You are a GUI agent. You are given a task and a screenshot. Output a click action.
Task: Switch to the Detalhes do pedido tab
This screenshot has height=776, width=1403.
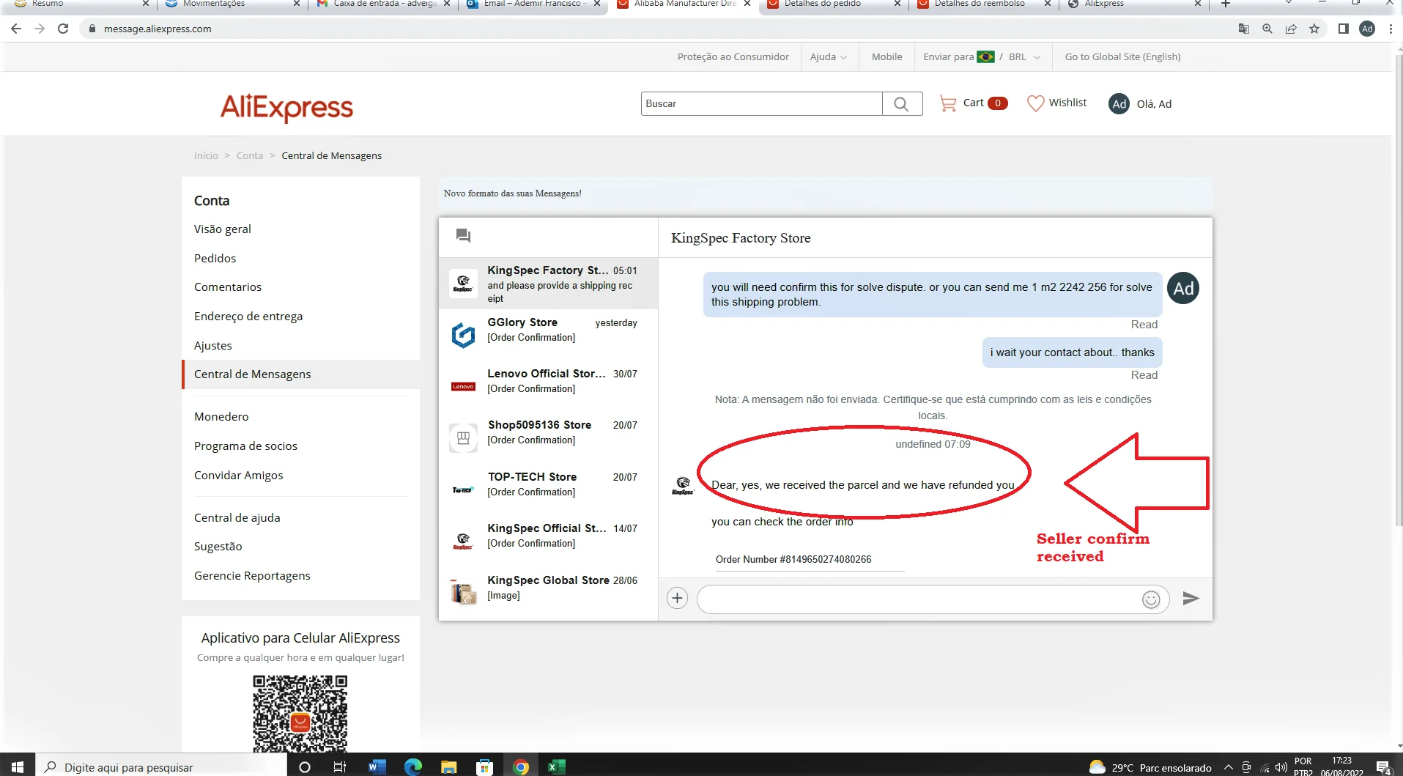pos(834,4)
